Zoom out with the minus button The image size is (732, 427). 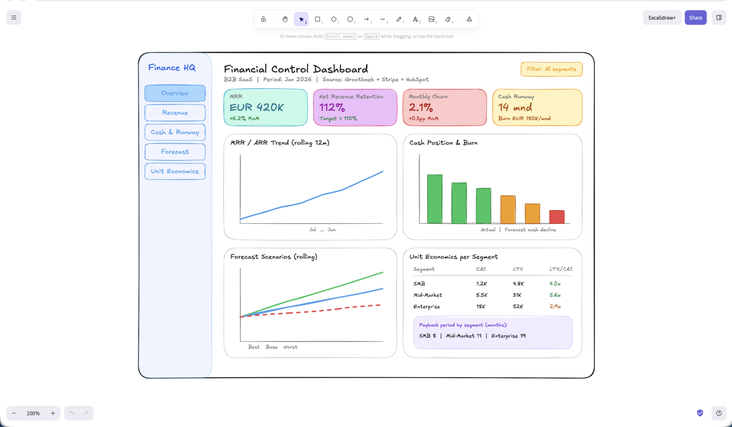click(14, 413)
